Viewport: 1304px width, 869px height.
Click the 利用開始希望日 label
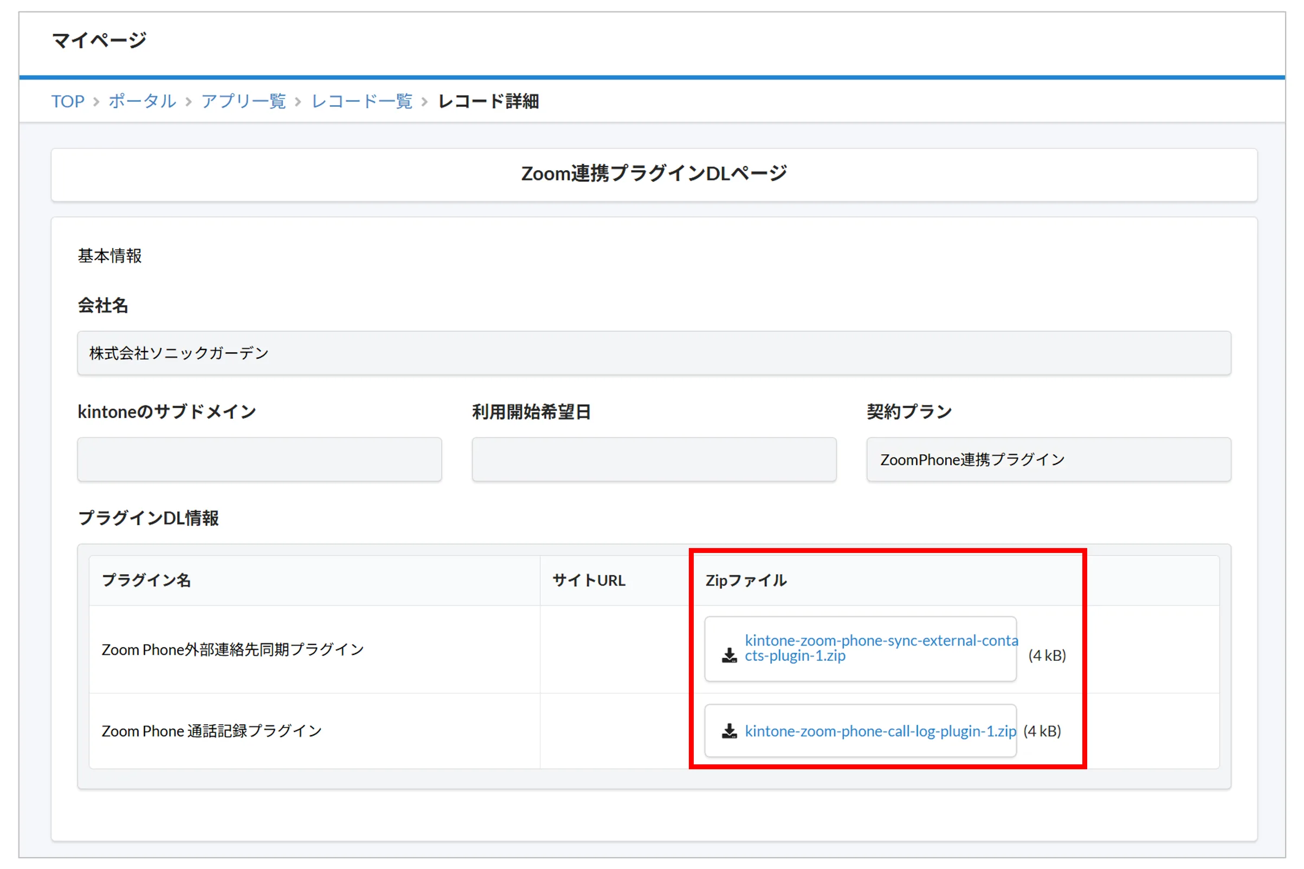(x=531, y=412)
